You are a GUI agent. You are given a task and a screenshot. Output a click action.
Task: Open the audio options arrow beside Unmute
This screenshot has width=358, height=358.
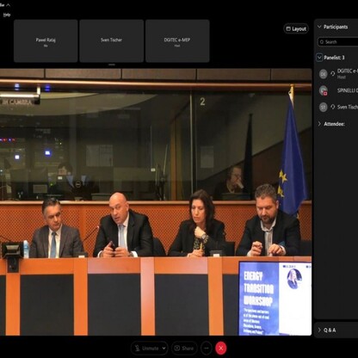(x=164, y=349)
